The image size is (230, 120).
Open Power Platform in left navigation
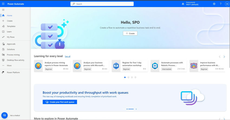coord(13,73)
